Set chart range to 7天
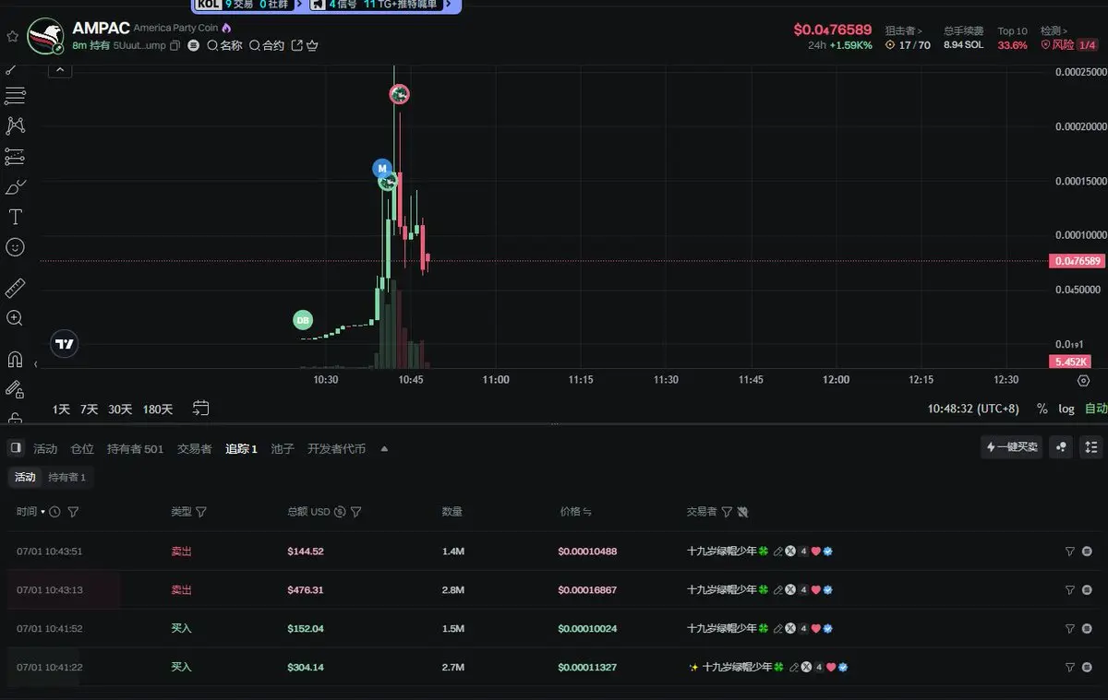Screen dimensions: 1108x700 [x=89, y=409]
